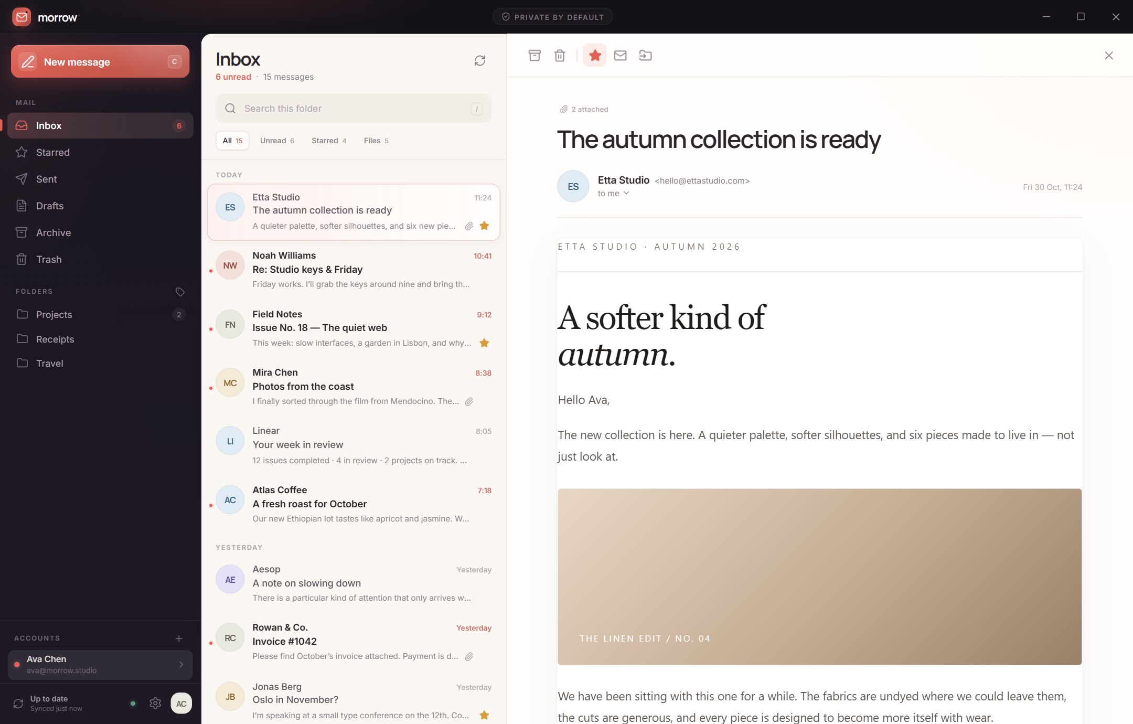The width and height of the screenshot is (1133, 724).
Task: Click the Private by Default badge
Action: pos(552,17)
